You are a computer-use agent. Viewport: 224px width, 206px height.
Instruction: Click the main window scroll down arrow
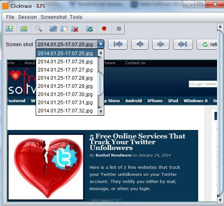tap(220, 200)
